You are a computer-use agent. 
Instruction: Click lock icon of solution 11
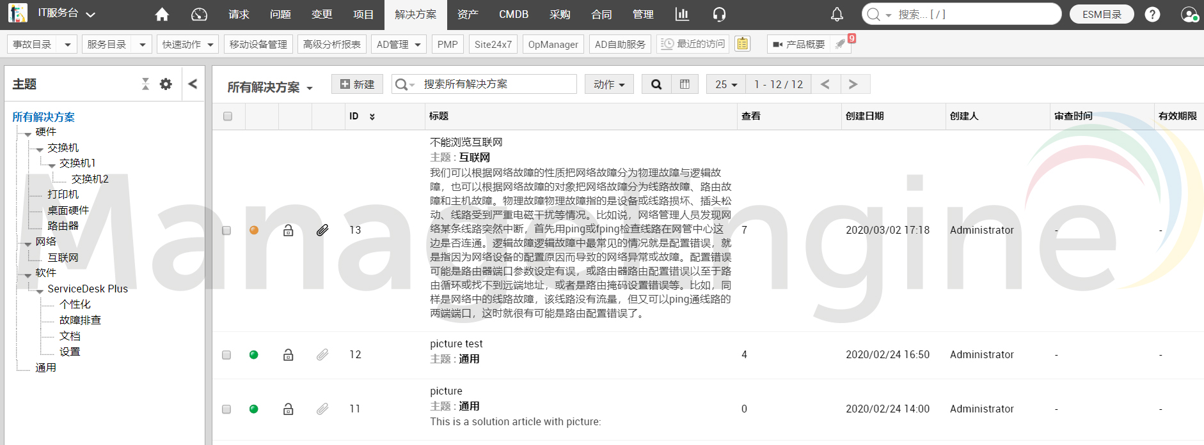tap(289, 409)
